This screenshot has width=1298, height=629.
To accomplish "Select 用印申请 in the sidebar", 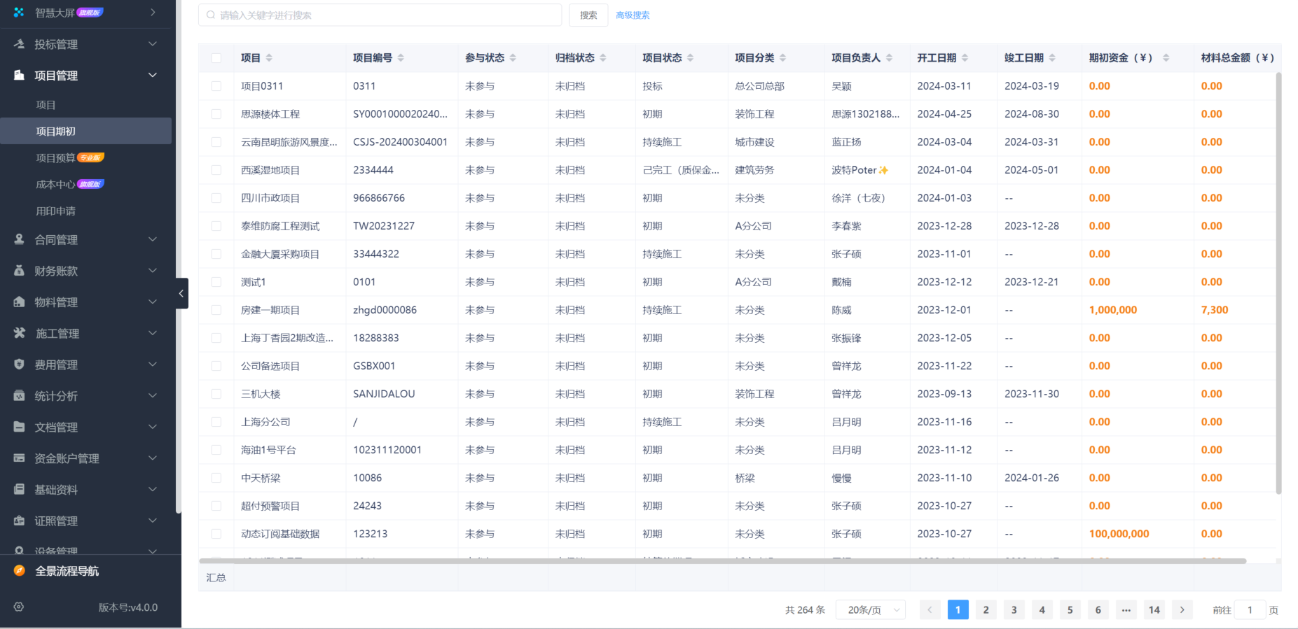I will (56, 211).
